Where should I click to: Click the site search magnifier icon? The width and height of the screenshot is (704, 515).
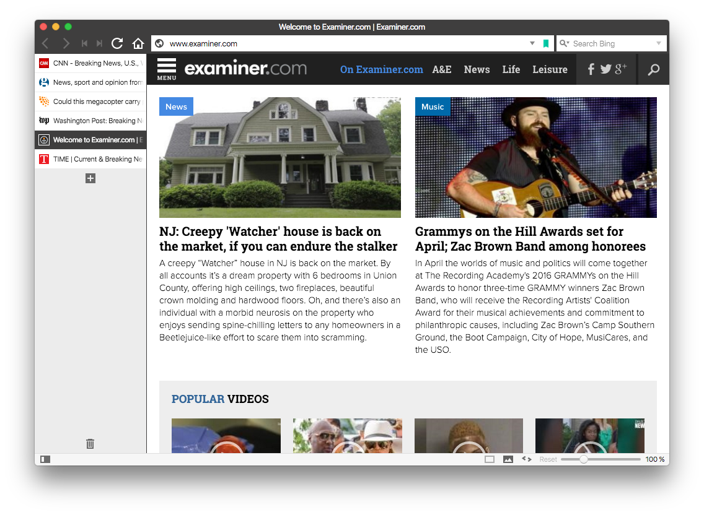[654, 69]
